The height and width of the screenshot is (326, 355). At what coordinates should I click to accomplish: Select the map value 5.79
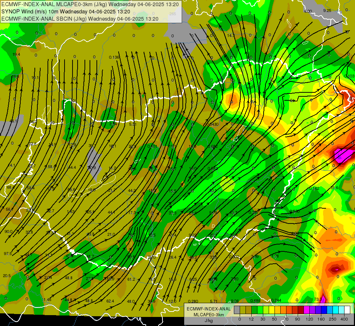[213, 213]
